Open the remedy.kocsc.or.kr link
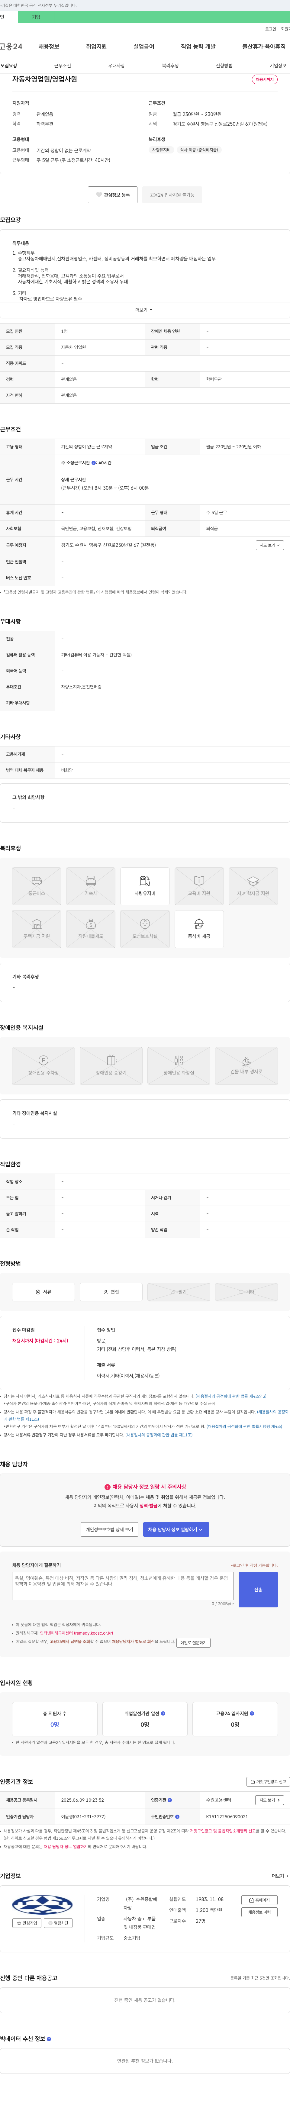This screenshot has width=290, height=2101. pos(76,1634)
